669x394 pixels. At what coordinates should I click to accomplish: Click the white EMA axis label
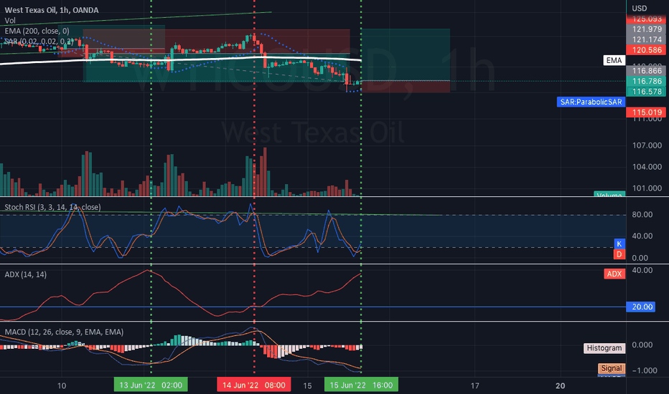tap(614, 60)
